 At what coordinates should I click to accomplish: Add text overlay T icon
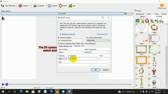(142, 21)
